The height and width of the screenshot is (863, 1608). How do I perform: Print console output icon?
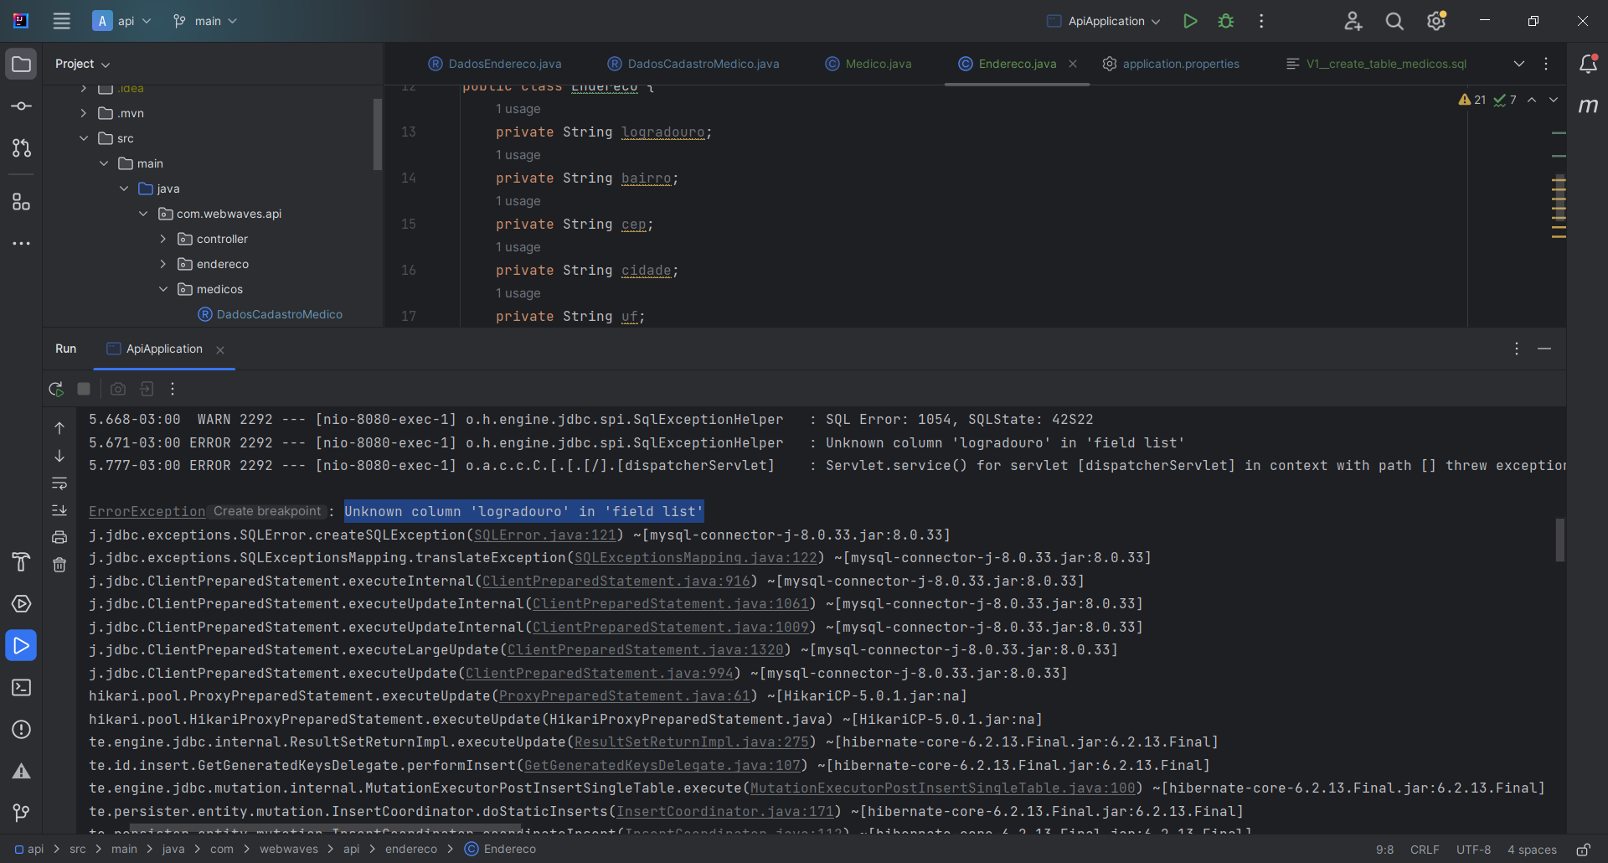point(59,537)
